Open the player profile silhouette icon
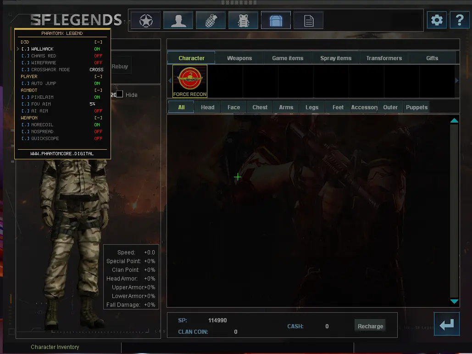This screenshot has height=354, width=472. (x=178, y=21)
